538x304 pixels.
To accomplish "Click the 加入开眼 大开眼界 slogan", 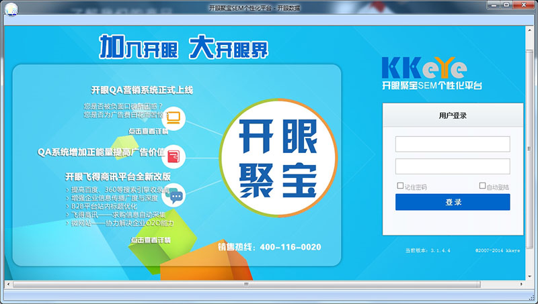I will click(x=184, y=47).
